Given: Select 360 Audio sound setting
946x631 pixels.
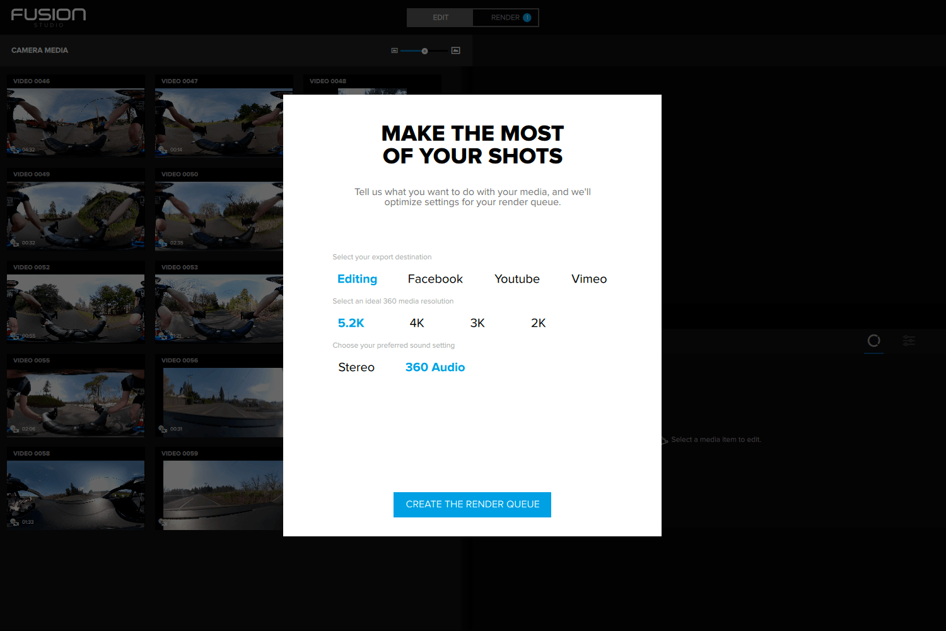Looking at the screenshot, I should pyautogui.click(x=435, y=367).
